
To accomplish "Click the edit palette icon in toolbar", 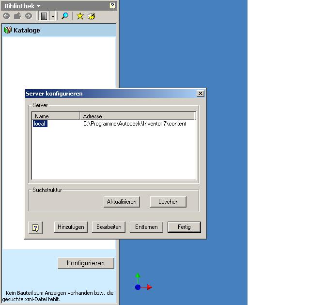I will [92, 16].
